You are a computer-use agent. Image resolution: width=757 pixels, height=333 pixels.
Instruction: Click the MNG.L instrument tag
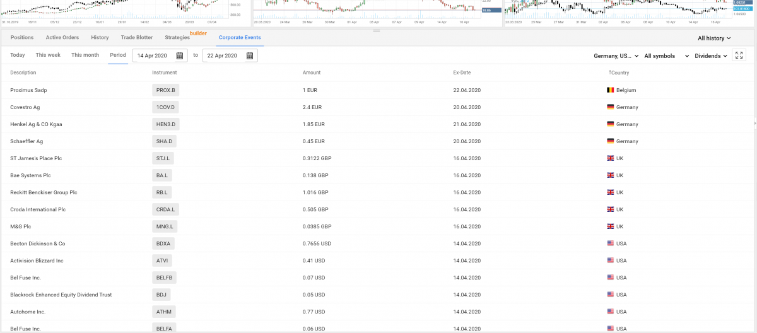[165, 226]
